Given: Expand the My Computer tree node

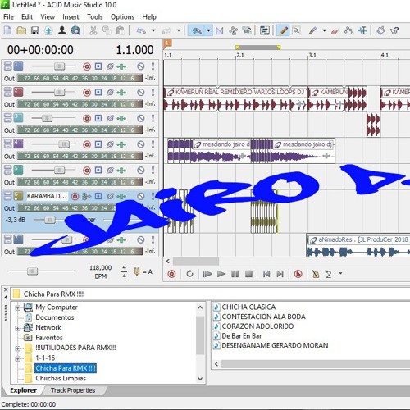Looking at the screenshot, I should pyautogui.click(x=17, y=307).
